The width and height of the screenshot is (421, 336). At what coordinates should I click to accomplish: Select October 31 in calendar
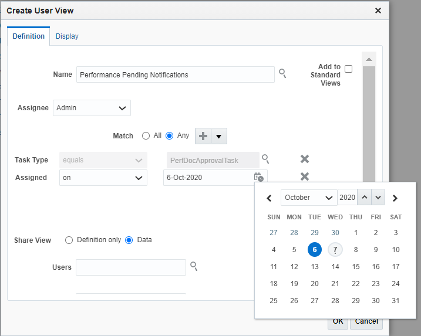396,301
